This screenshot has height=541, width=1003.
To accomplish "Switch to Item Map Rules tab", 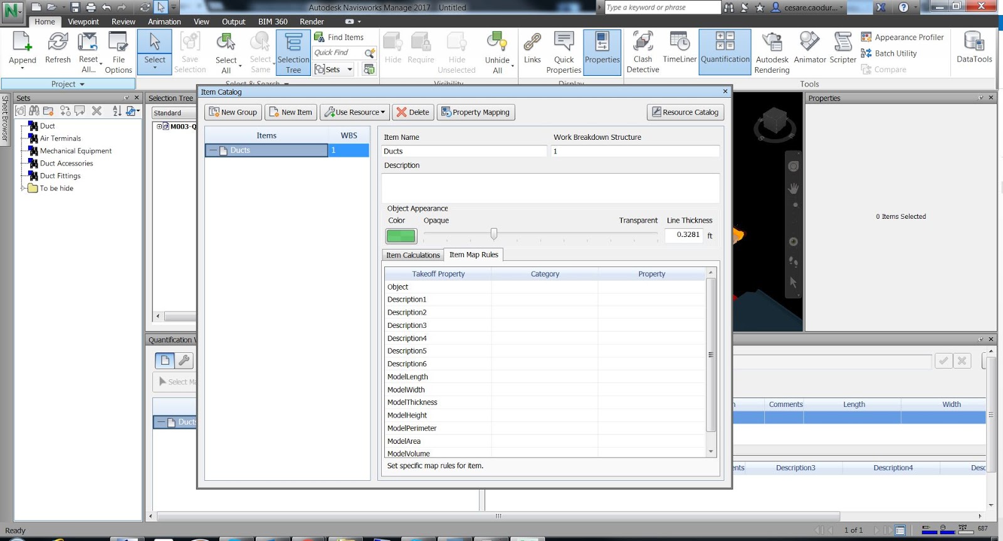I will (474, 255).
